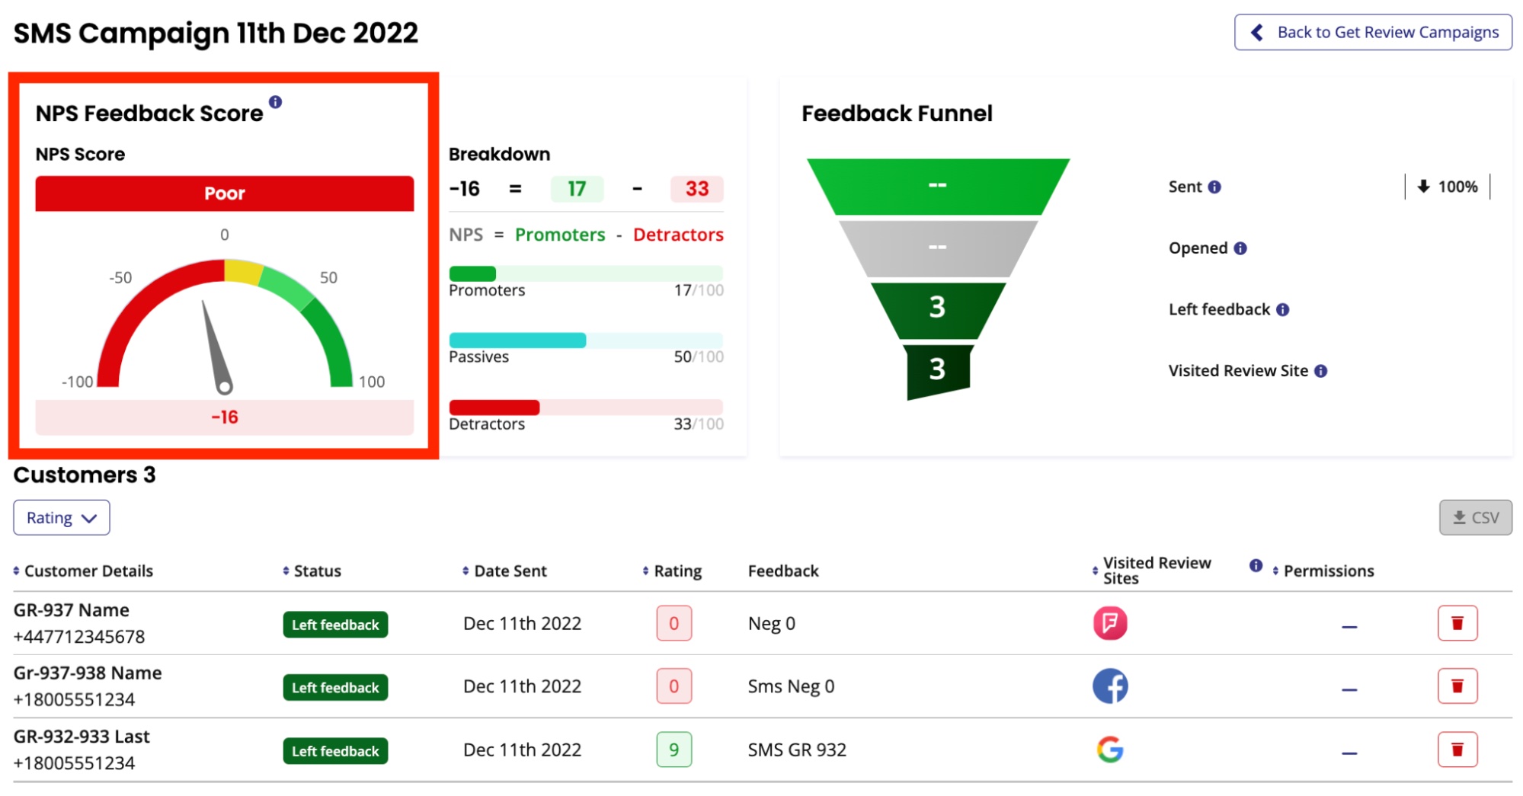This screenshot has height=796, width=1523.
Task: Click info icon next to Visited Review Site
Action: (x=1321, y=371)
